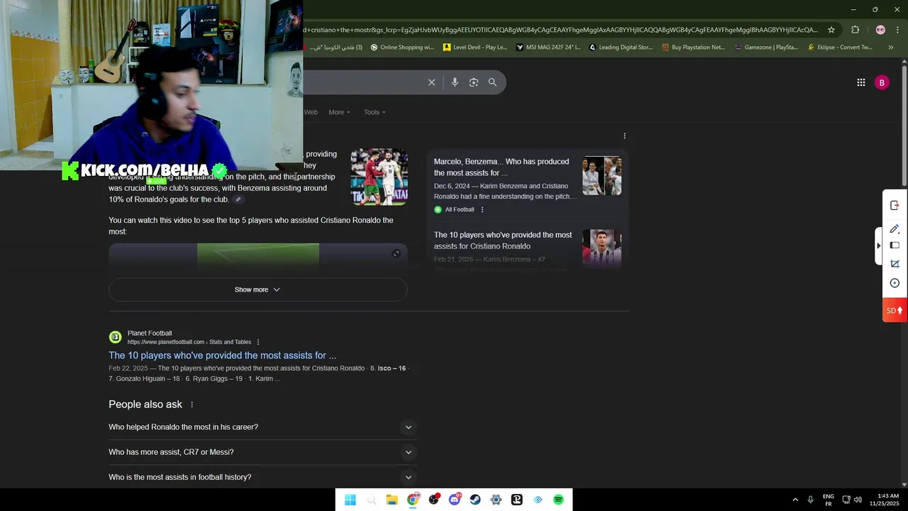Open File Explorer from the taskbar
Screen dimensions: 908x511
(x=392, y=500)
